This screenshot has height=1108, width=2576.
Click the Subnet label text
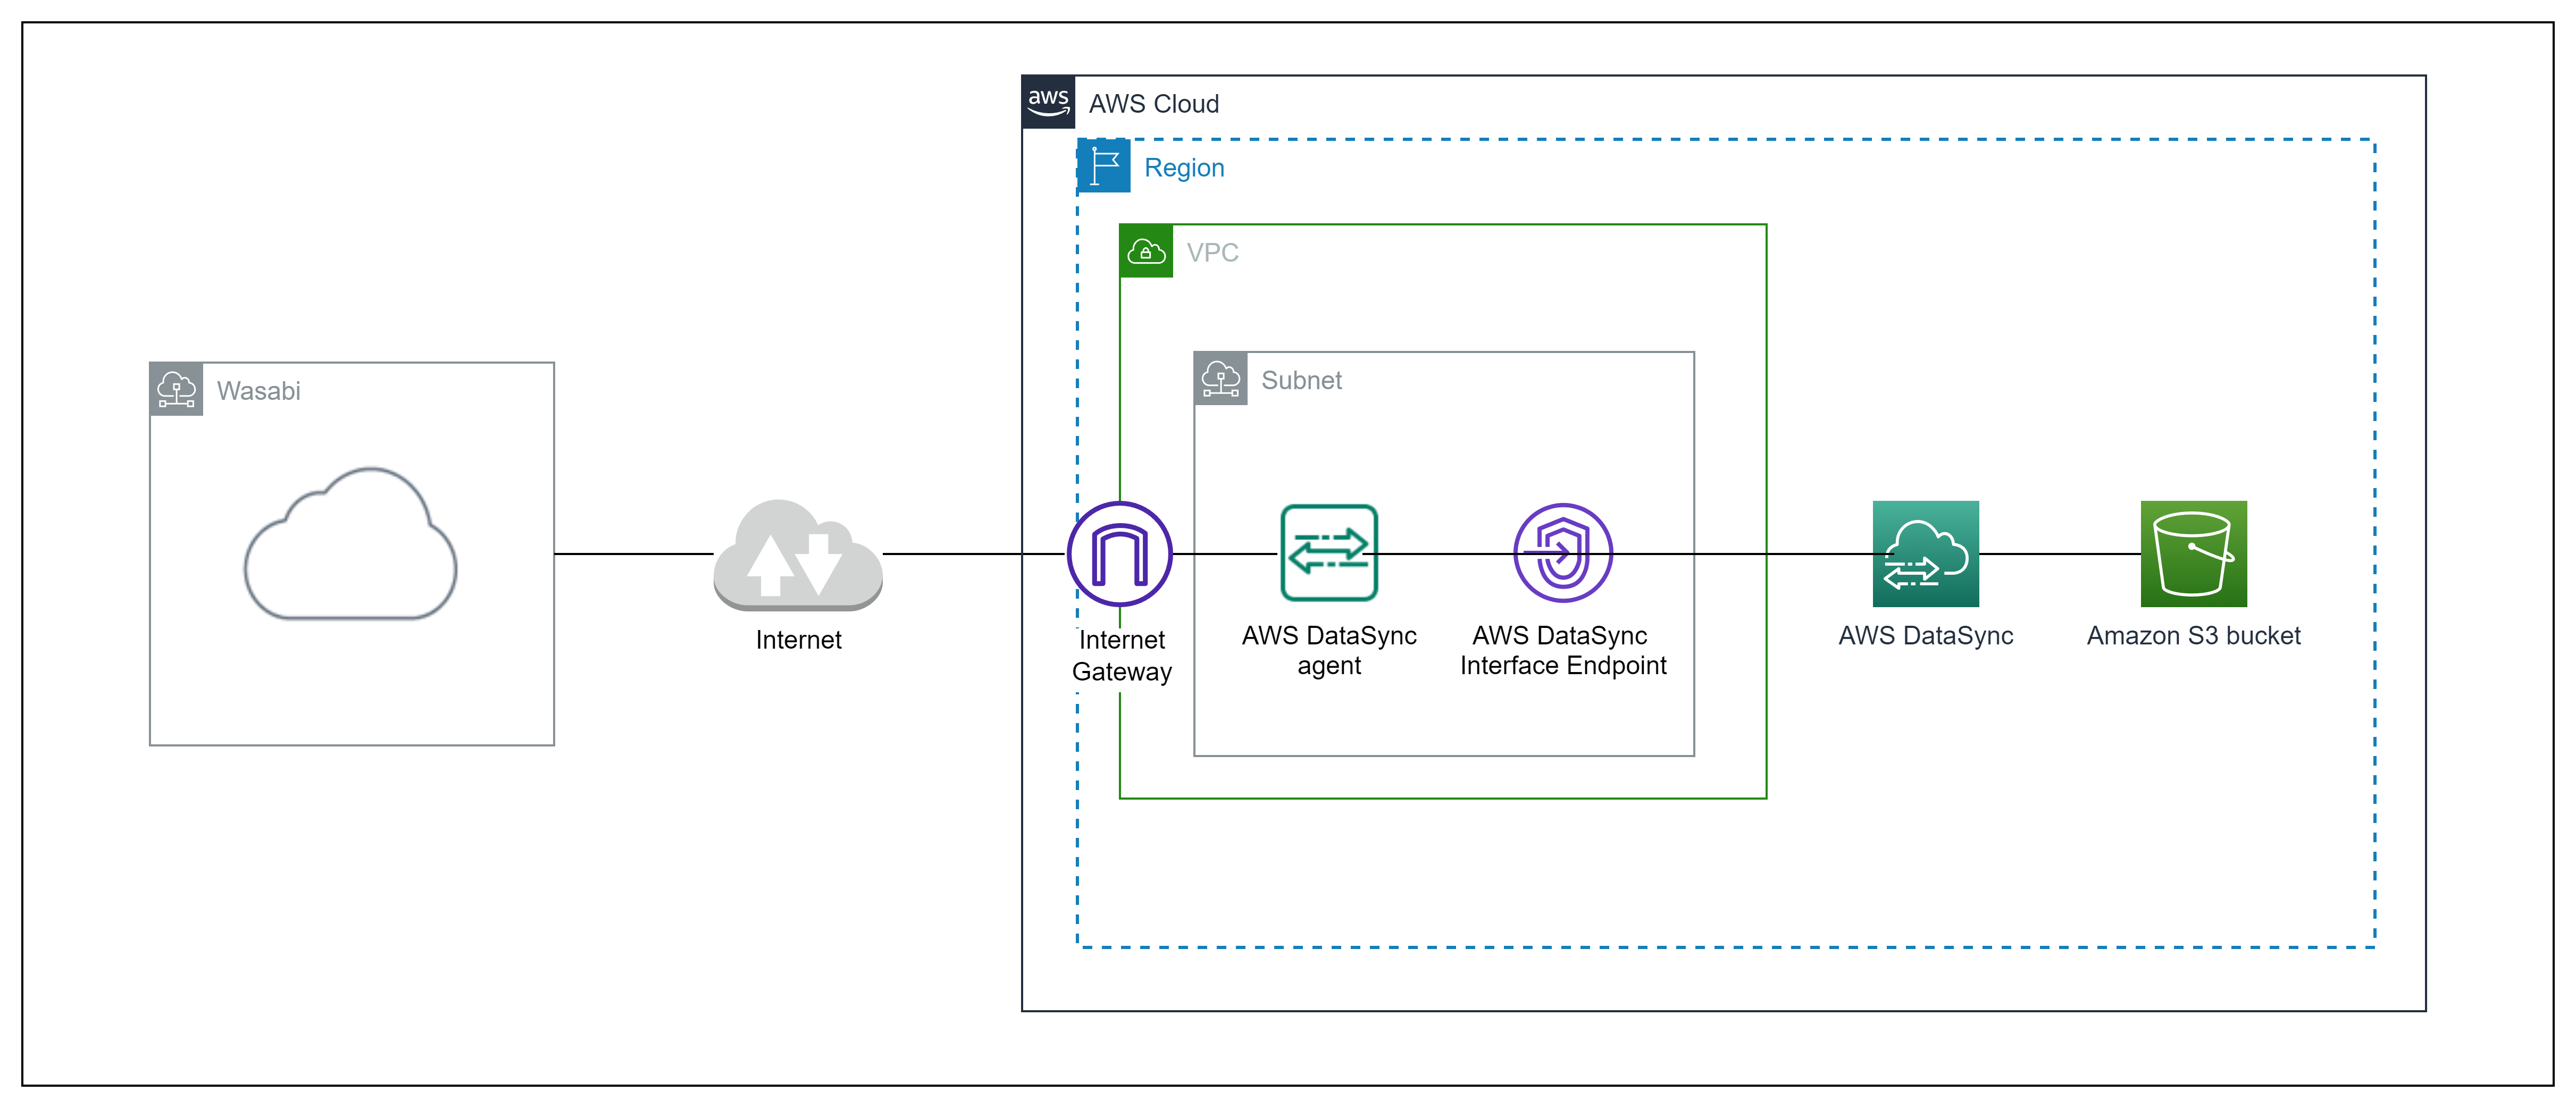[1301, 380]
